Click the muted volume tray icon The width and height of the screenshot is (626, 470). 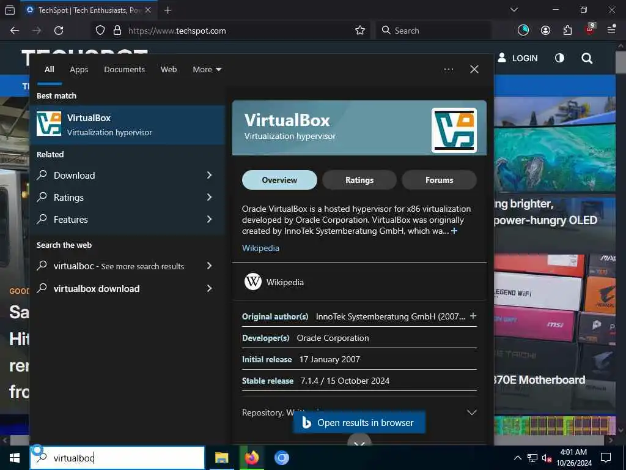[x=547, y=458]
